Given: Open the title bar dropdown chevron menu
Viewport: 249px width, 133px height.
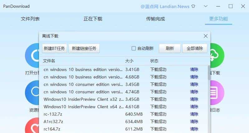Looking at the screenshot, I should [x=206, y=6].
